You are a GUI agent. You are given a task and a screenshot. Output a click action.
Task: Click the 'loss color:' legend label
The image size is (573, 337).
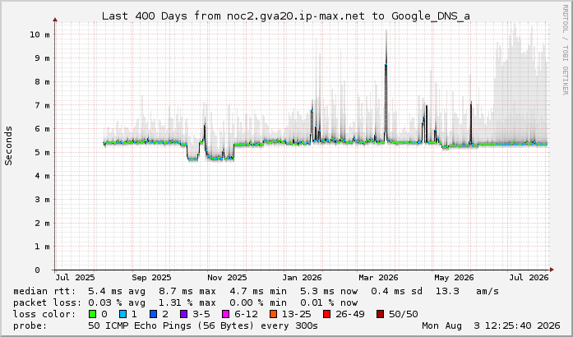click(x=44, y=314)
